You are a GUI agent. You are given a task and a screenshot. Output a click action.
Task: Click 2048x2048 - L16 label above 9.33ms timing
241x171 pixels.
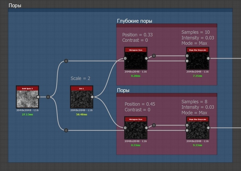(x=198, y=141)
